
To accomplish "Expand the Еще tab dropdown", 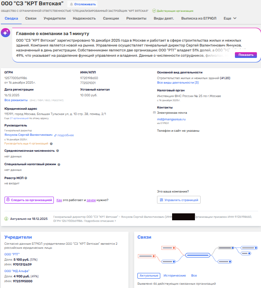I will [x=230, y=18].
